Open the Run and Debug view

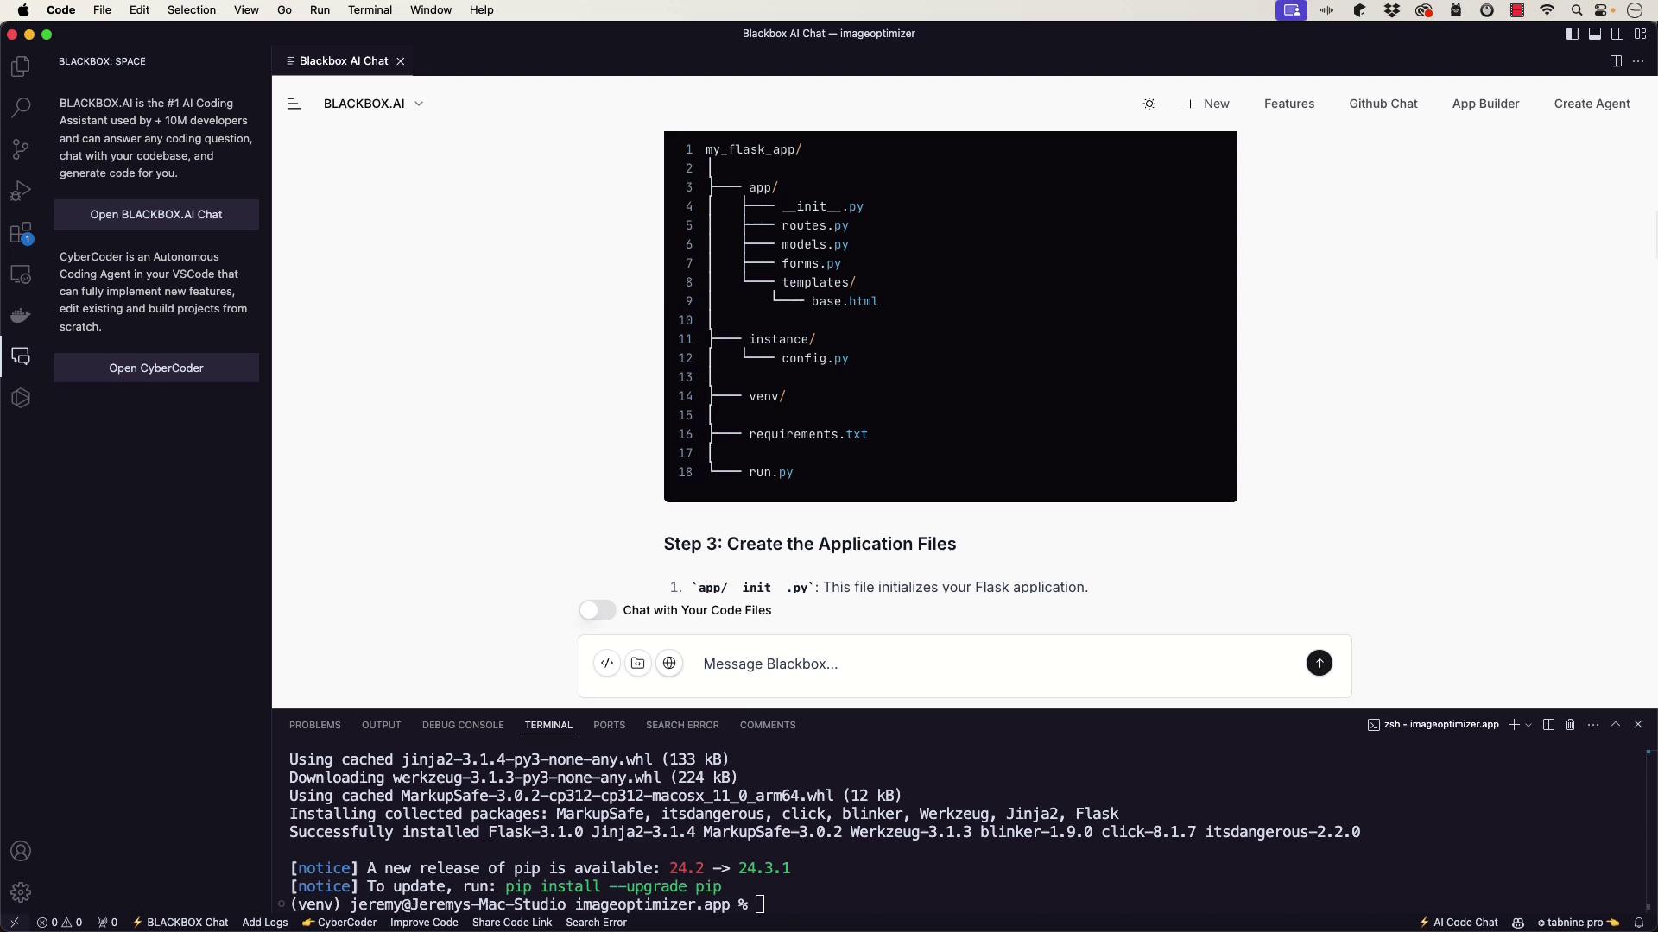(x=21, y=191)
